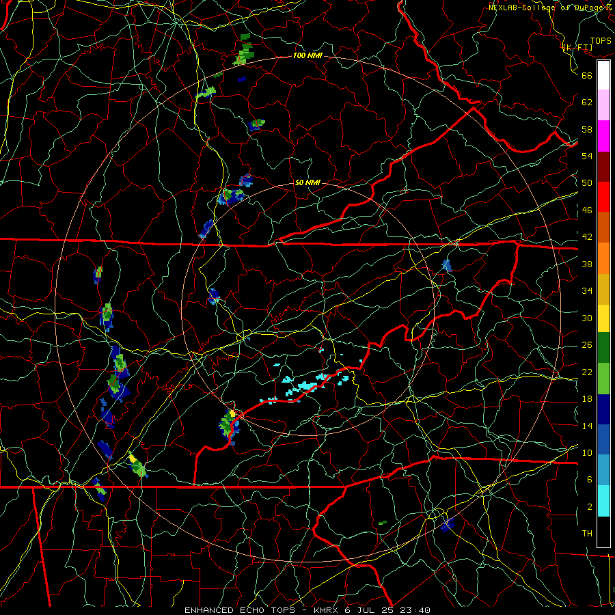Click the legend value "62"

tap(587, 102)
